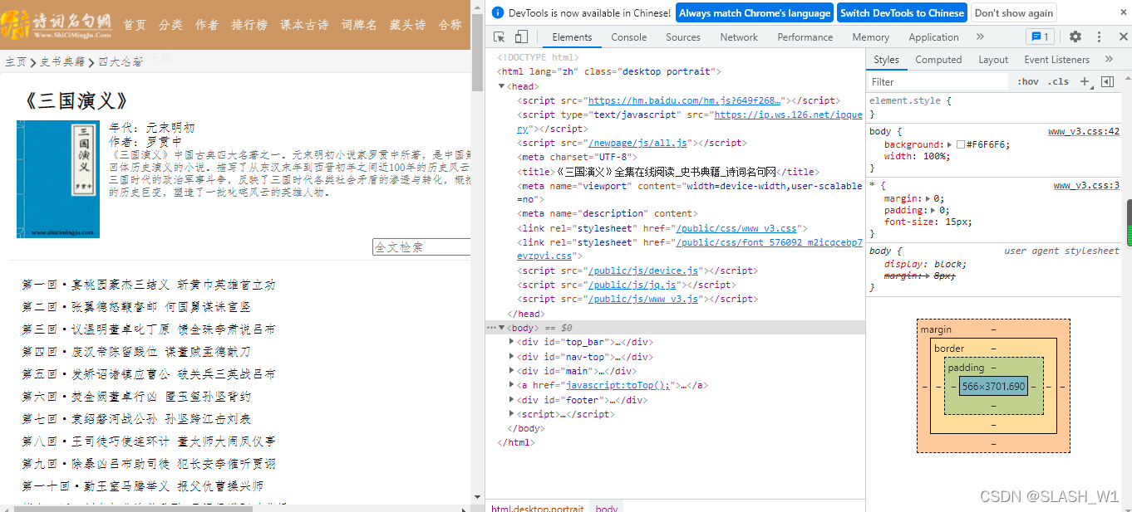
Task: Select the body breadcrumb at the bottom
Action: point(607,507)
